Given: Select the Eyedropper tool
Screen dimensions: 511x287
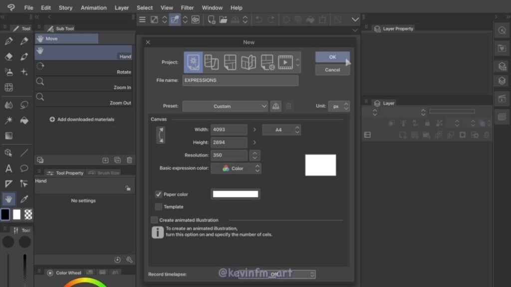Looking at the screenshot, I should (24, 199).
